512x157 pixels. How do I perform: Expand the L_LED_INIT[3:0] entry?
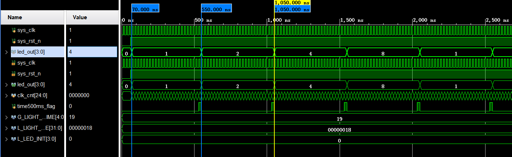pos(7,139)
